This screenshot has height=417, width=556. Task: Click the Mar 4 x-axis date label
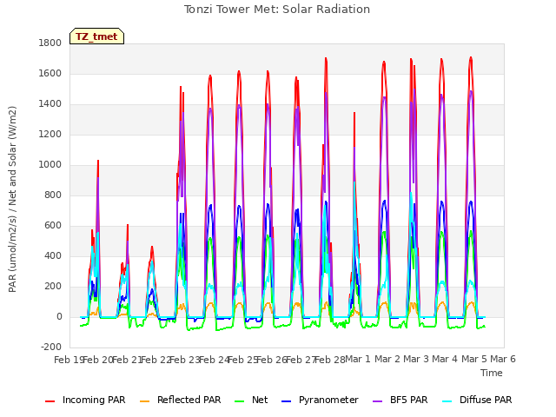coord(445,359)
